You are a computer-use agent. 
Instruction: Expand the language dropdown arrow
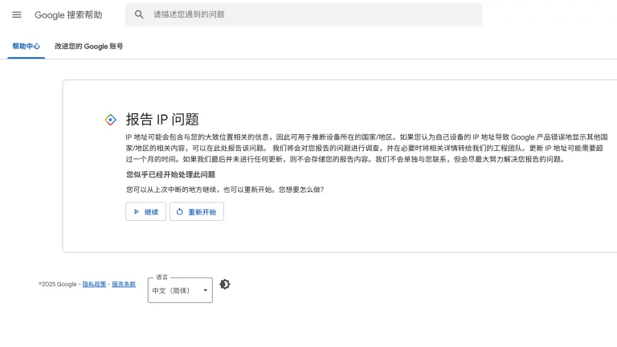tap(205, 291)
